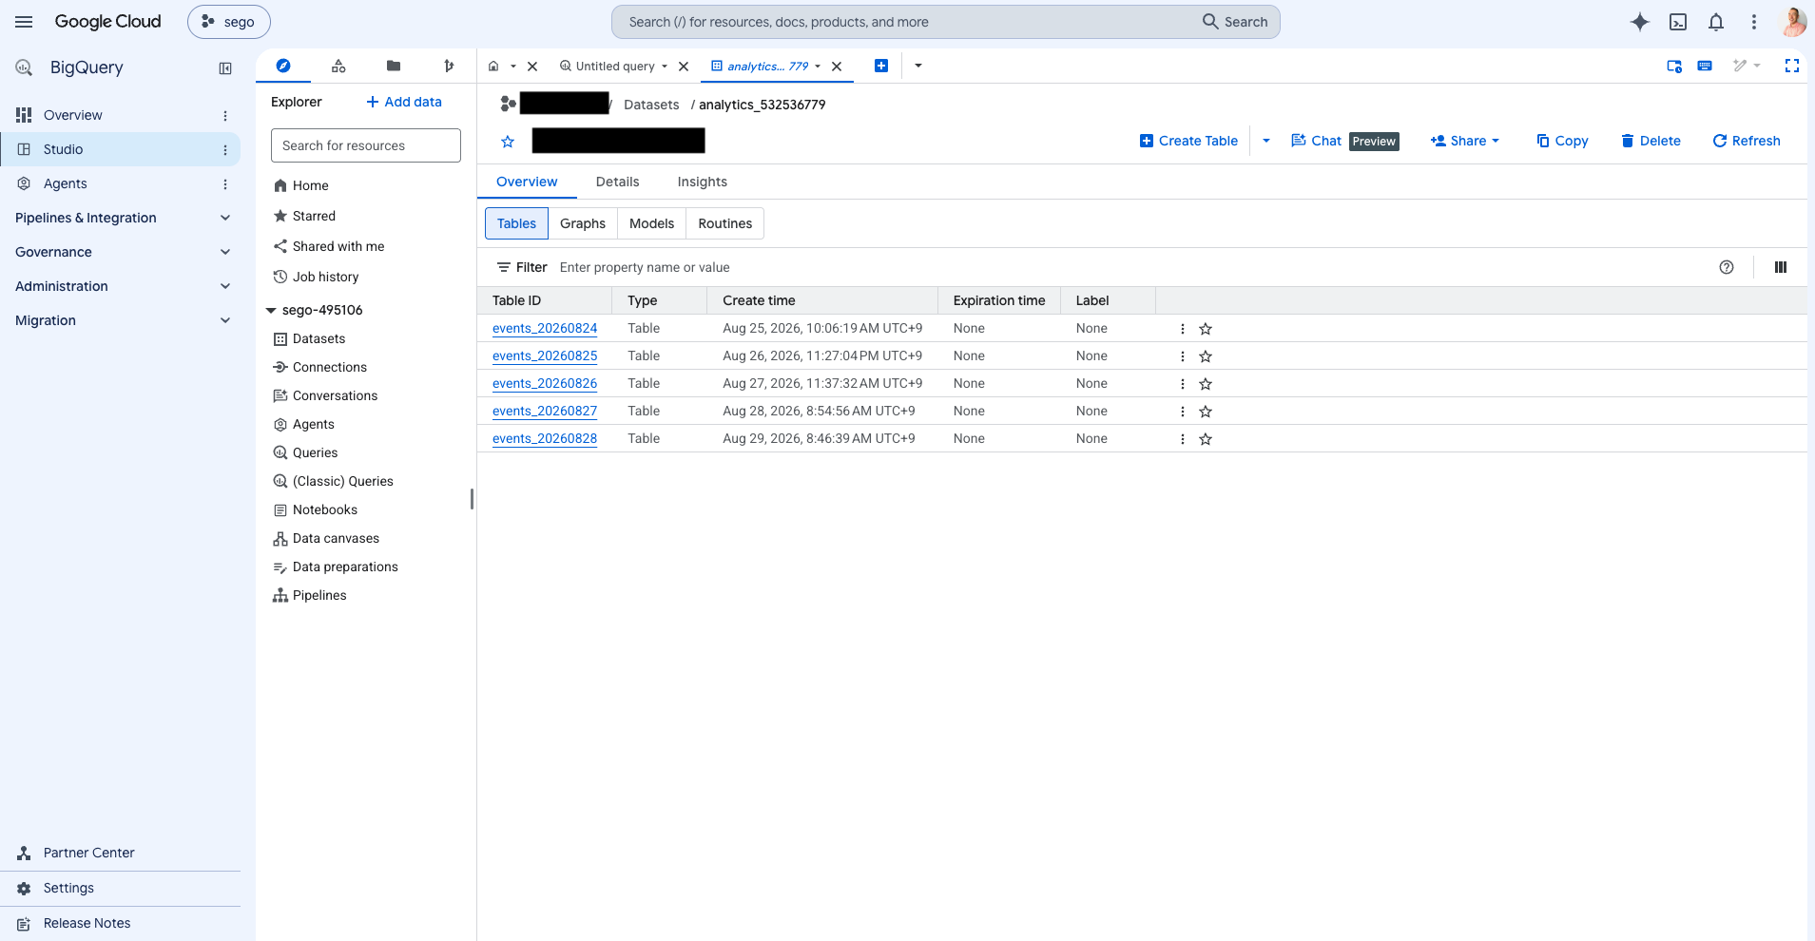Open Overview more options in sidebar
Image resolution: width=1815 pixels, height=941 pixels.
[x=225, y=116]
